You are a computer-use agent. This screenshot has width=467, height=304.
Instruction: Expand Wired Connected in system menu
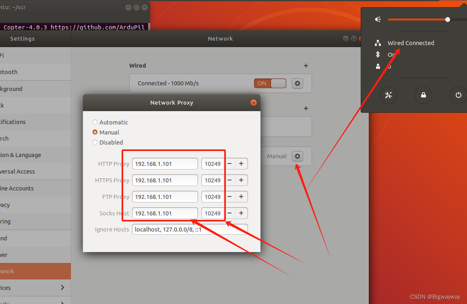[411, 43]
